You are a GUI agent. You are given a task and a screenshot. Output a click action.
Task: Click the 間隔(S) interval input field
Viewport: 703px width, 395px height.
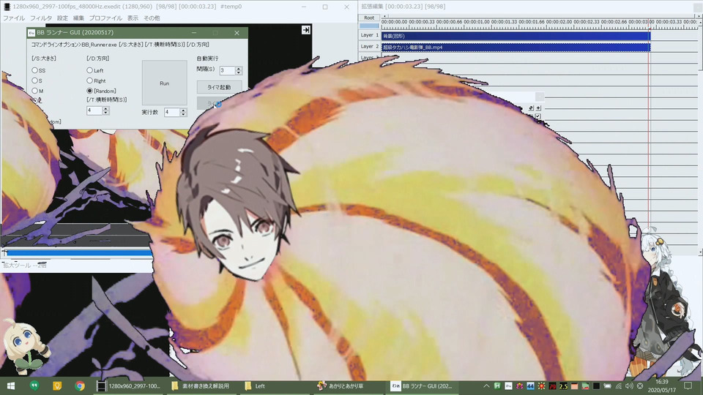pos(227,70)
